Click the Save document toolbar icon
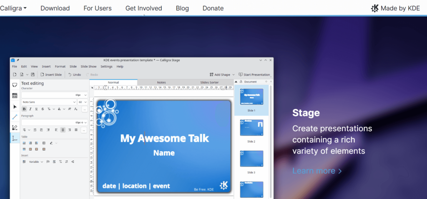 coord(33,74)
